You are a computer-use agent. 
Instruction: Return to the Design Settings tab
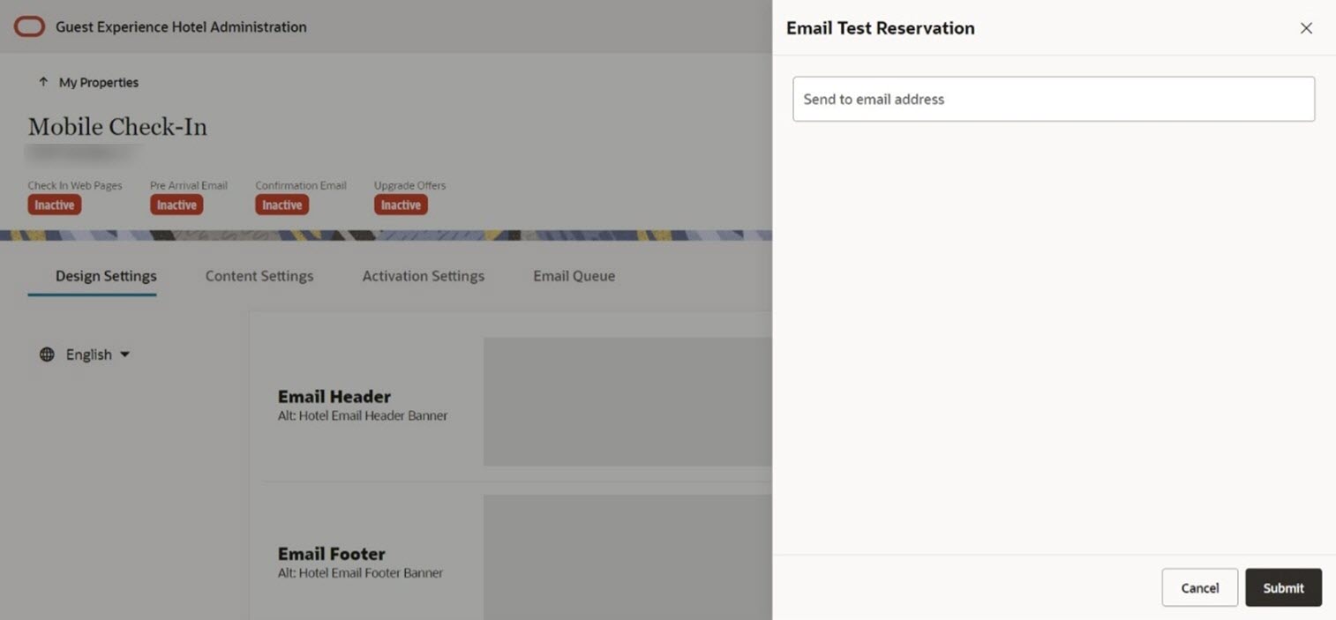click(x=104, y=275)
